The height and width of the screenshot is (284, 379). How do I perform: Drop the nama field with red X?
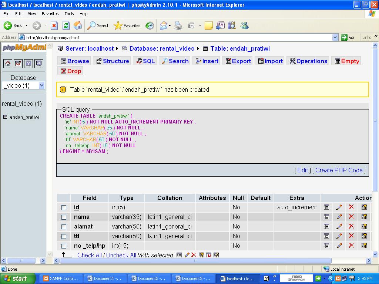coord(351,217)
